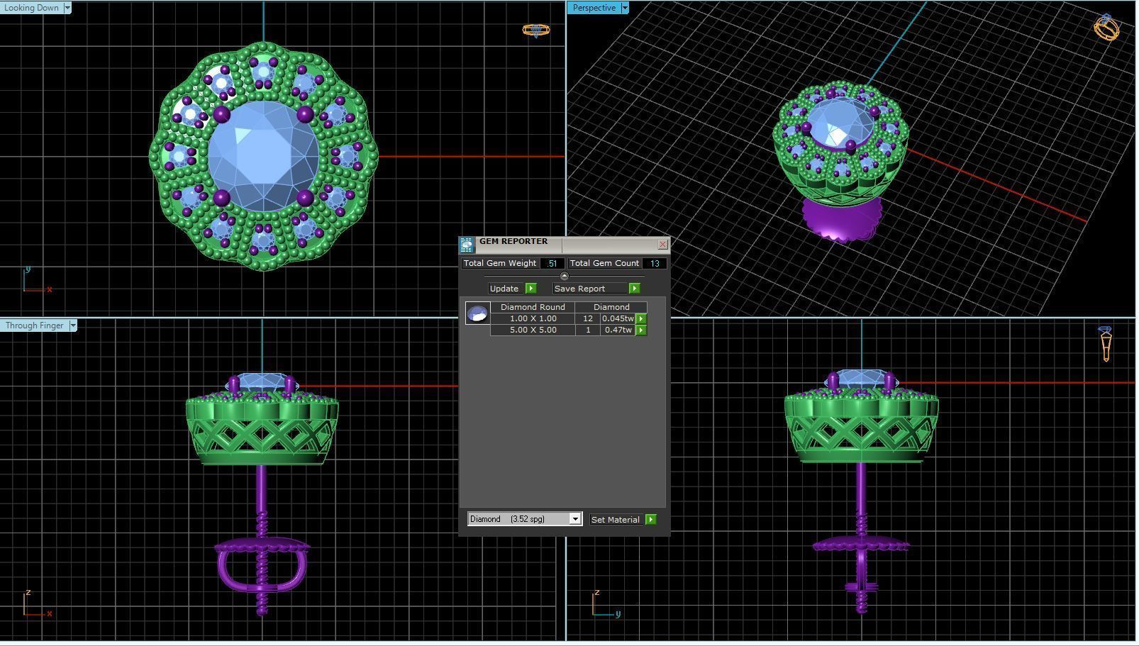Click the 0.47tw weight cell
Image resolution: width=1139 pixels, height=646 pixels.
[618, 330]
